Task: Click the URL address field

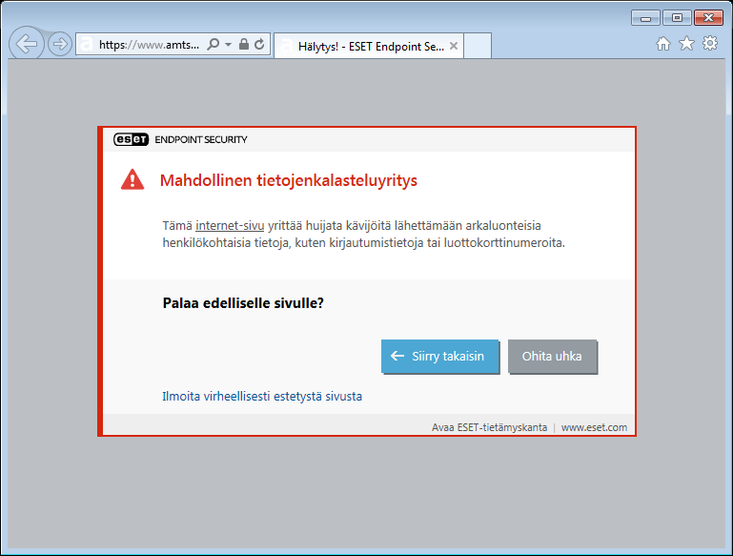Action: (149, 44)
